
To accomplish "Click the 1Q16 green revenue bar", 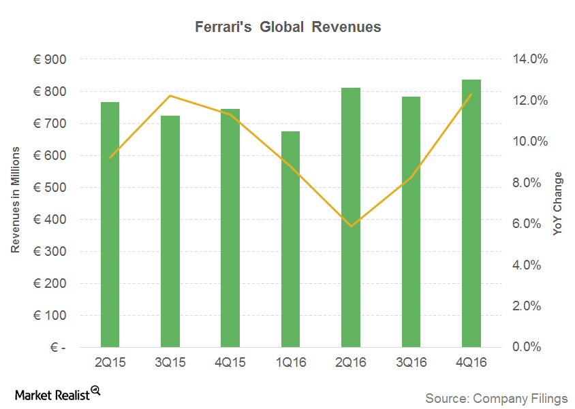I will (x=290, y=239).
